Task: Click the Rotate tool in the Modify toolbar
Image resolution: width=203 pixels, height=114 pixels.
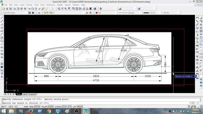Action: coord(201,38)
